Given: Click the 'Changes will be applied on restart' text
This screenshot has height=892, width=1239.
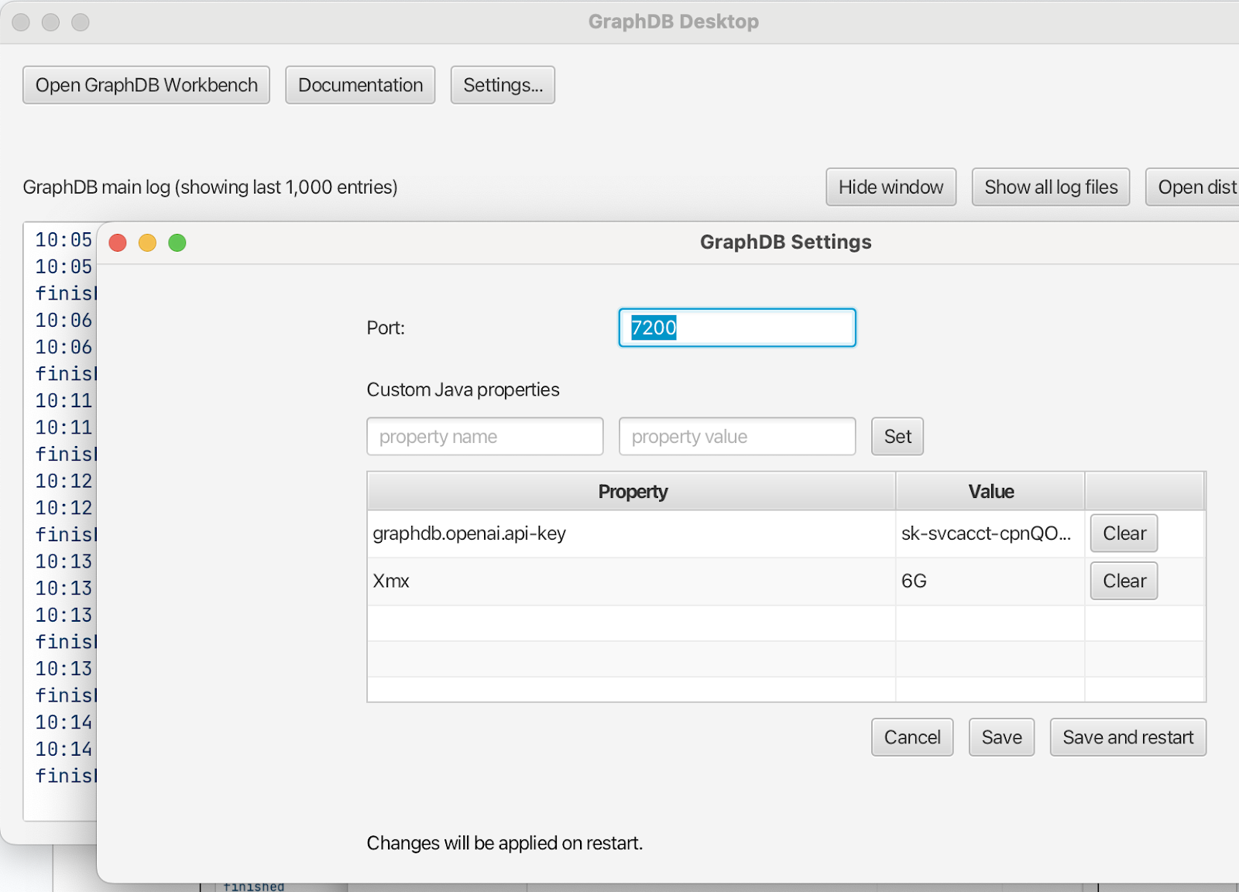Looking at the screenshot, I should 505,843.
